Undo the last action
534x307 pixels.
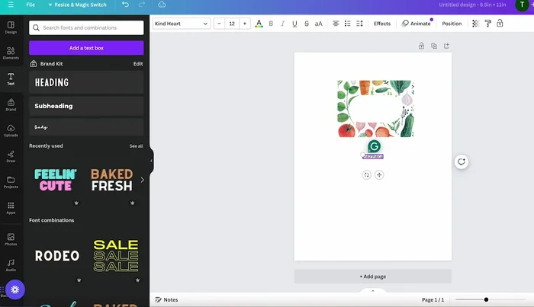(x=125, y=5)
